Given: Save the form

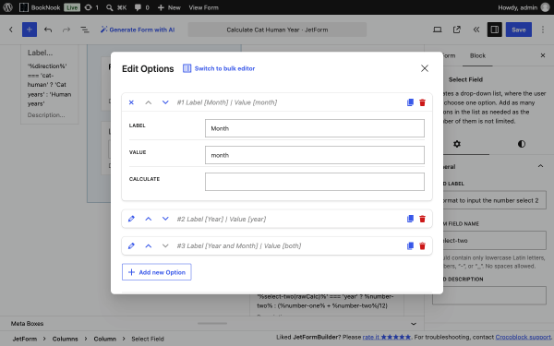Looking at the screenshot, I should click(519, 30).
